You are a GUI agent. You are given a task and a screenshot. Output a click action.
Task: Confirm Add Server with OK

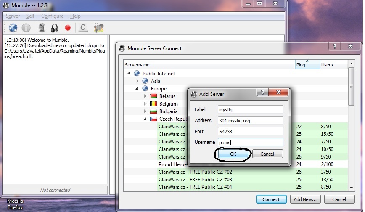click(233, 154)
